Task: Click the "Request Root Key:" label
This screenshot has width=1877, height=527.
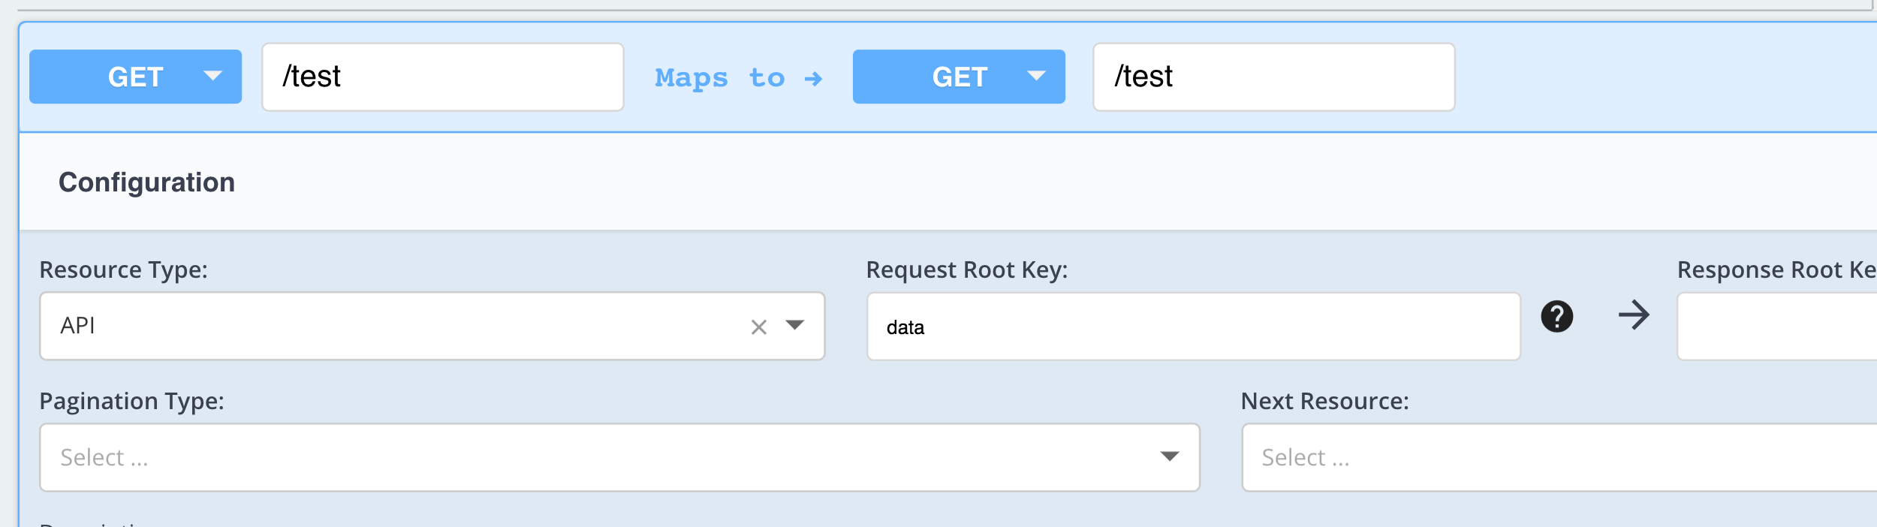Action: click(x=966, y=270)
